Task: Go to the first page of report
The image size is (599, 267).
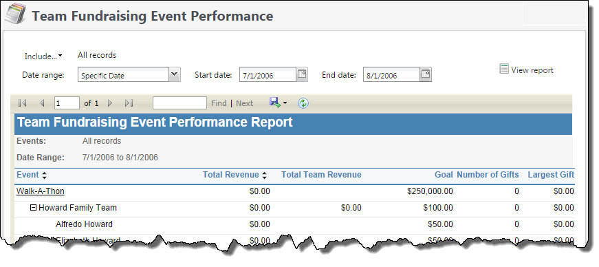Action: (22, 103)
